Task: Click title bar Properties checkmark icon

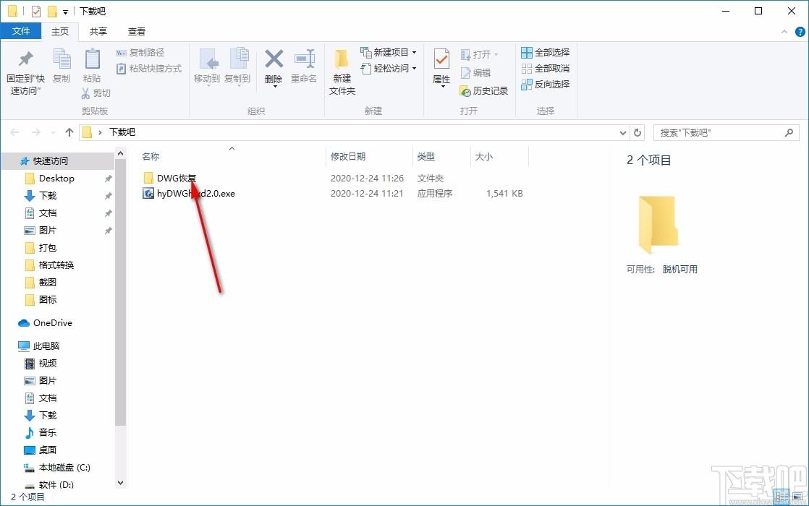Action: [x=35, y=11]
